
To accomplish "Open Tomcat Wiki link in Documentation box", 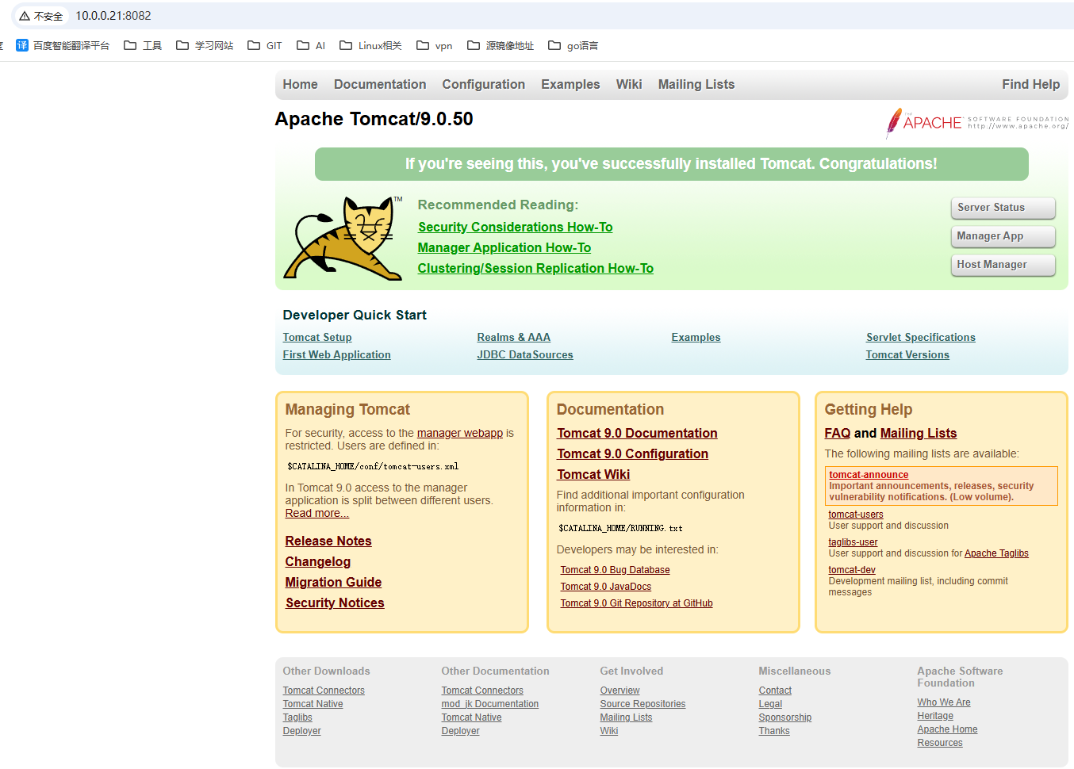I will 593,475.
